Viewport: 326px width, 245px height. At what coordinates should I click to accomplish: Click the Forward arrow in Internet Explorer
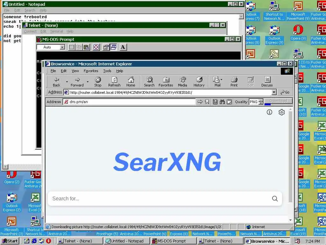(x=77, y=82)
